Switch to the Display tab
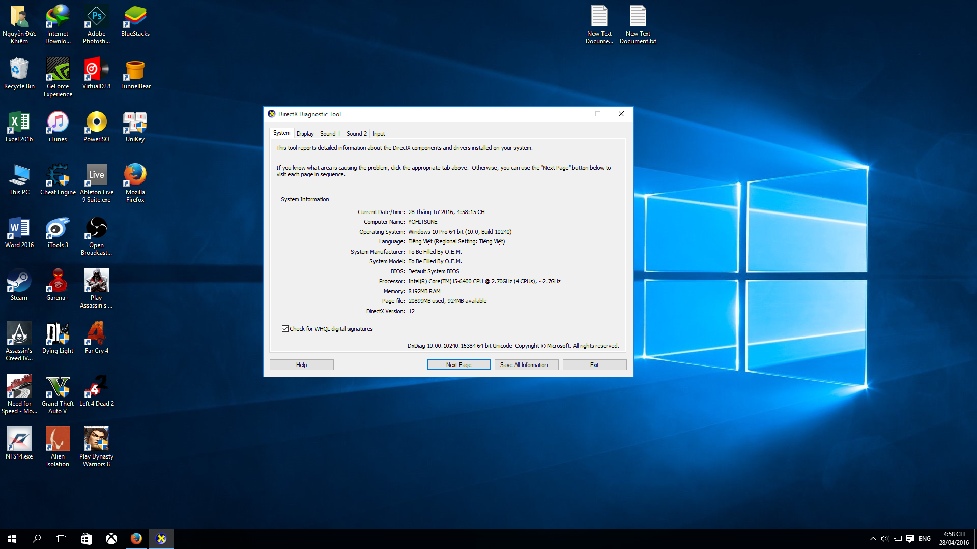This screenshot has height=549, width=977. 305,134
